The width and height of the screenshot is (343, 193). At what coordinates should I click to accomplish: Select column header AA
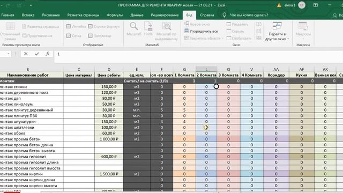pos(276,69)
